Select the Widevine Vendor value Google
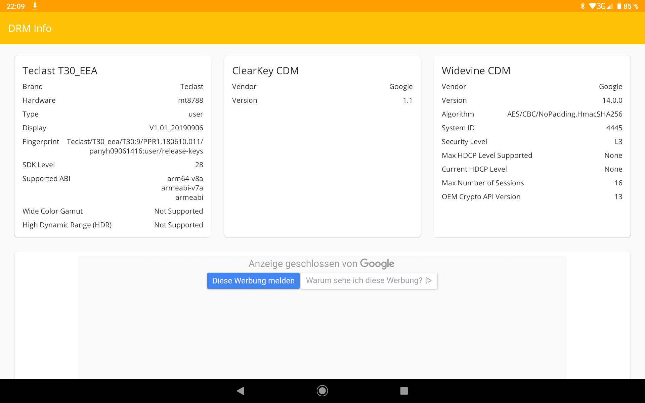 (611, 87)
